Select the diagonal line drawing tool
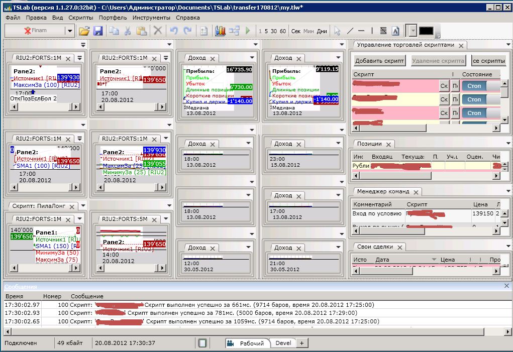The image size is (513, 352). click(350, 31)
